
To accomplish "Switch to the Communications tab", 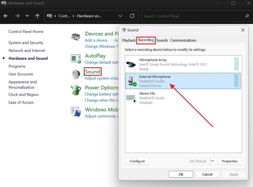I will (x=183, y=40).
